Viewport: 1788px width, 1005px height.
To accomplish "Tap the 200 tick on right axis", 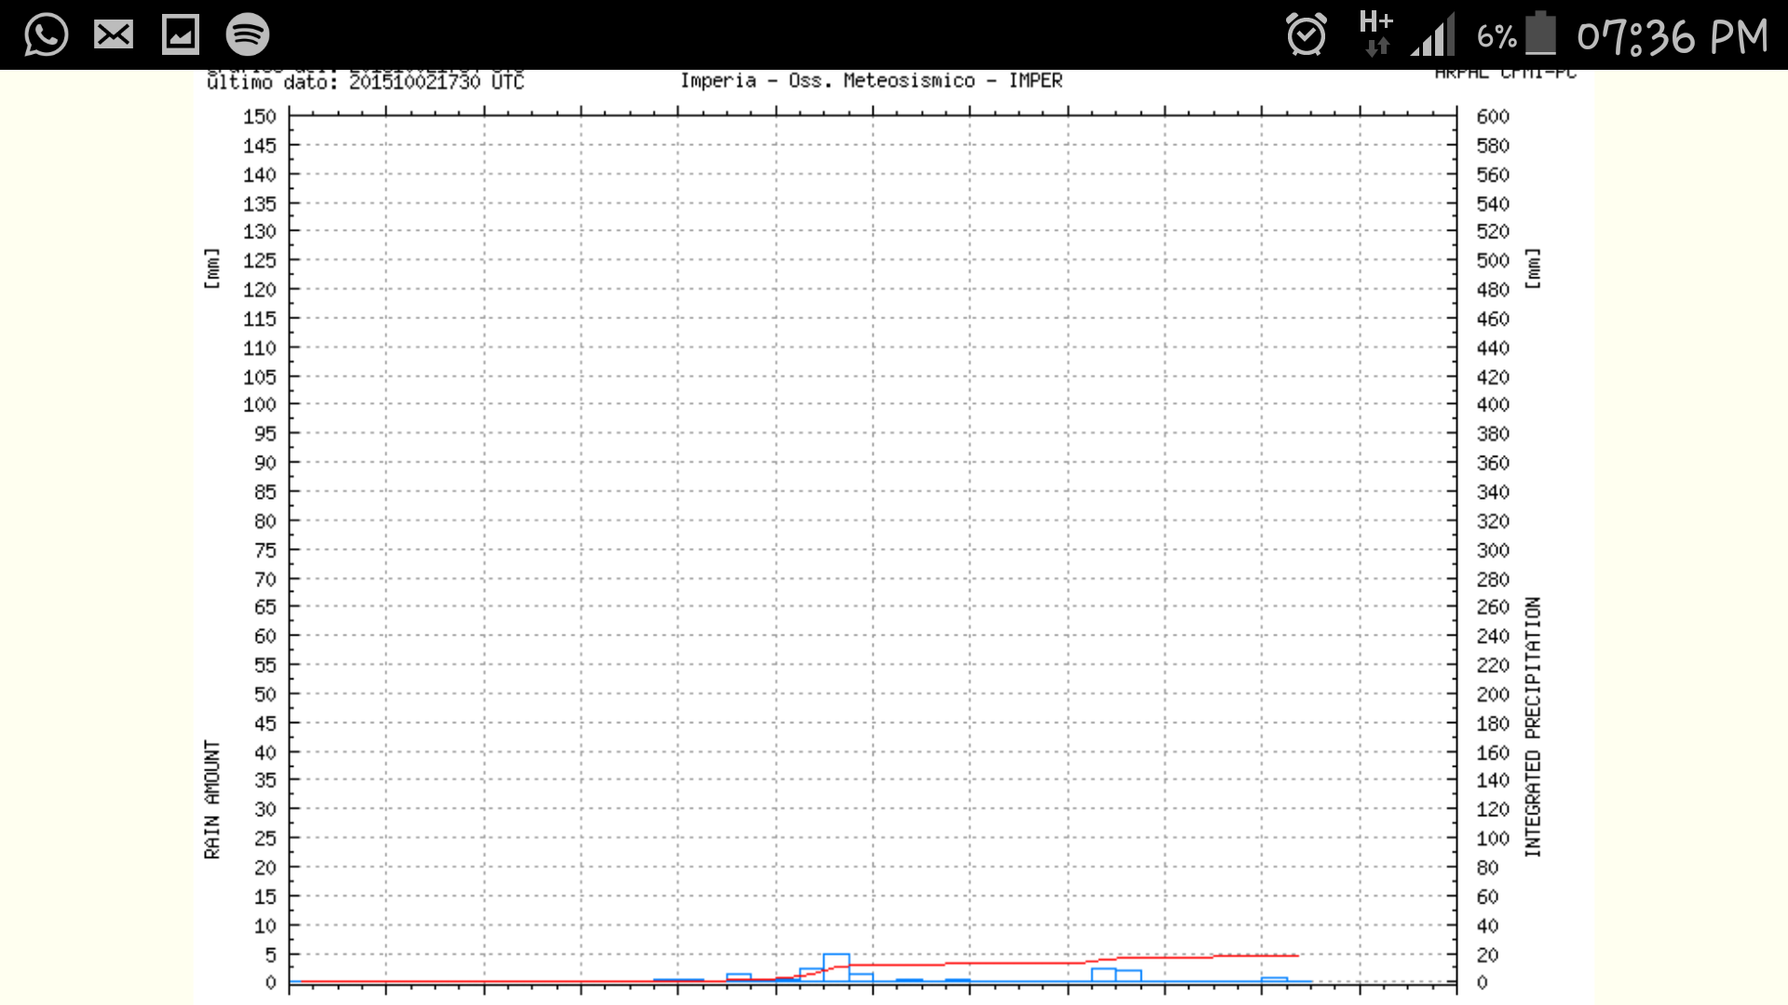I will pyautogui.click(x=1493, y=694).
